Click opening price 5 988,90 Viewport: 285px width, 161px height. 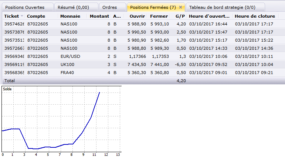[x=137, y=24]
